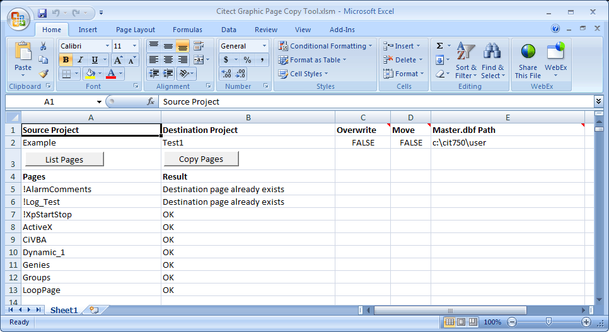Apply comma style format
The image size is (609, 332).
[x=262, y=60]
